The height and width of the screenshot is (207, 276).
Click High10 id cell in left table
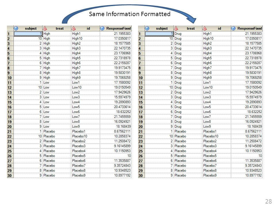pyautogui.click(x=85, y=39)
